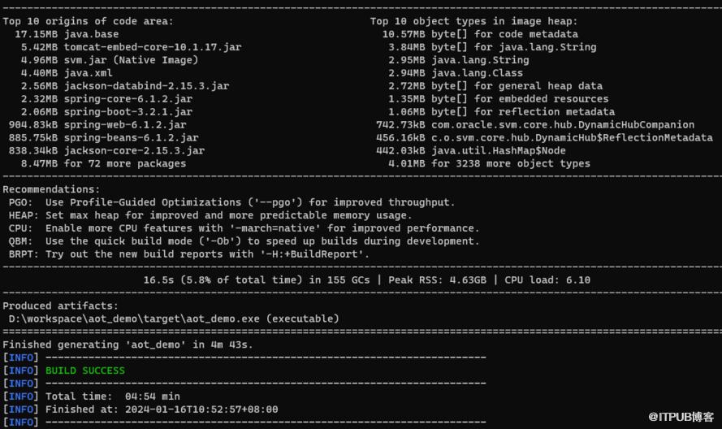Click the 'Finished generating aot_demo' line
The image size is (722, 429).
(128, 344)
